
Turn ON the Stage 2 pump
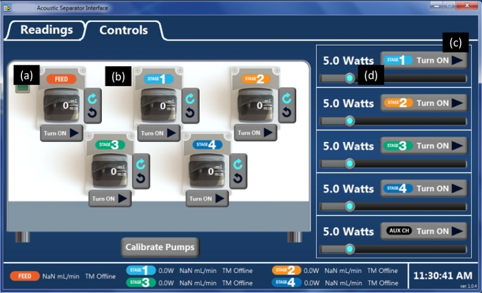pyautogui.click(x=255, y=132)
